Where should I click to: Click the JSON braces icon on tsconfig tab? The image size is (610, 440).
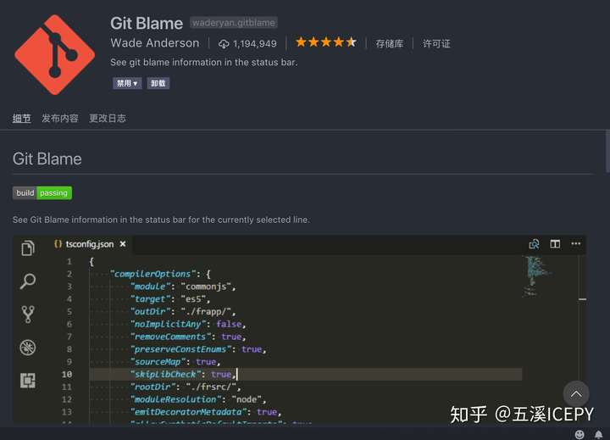[x=58, y=244]
